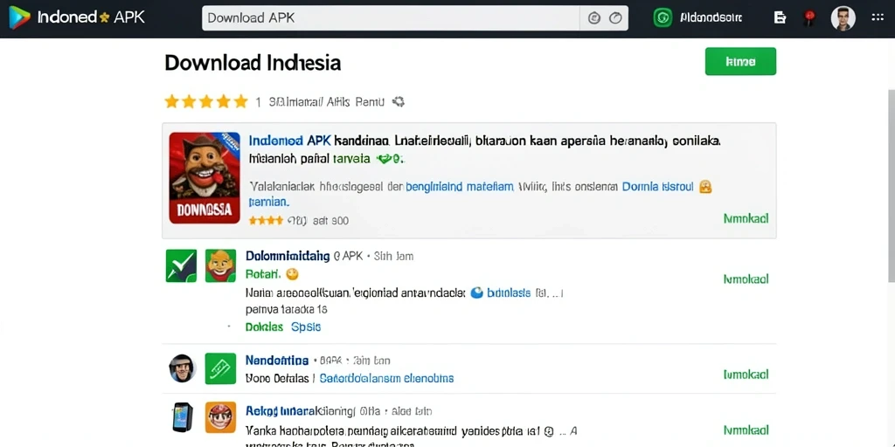Click the green button beside Download Indnesia heading
895x447 pixels.
(x=740, y=62)
